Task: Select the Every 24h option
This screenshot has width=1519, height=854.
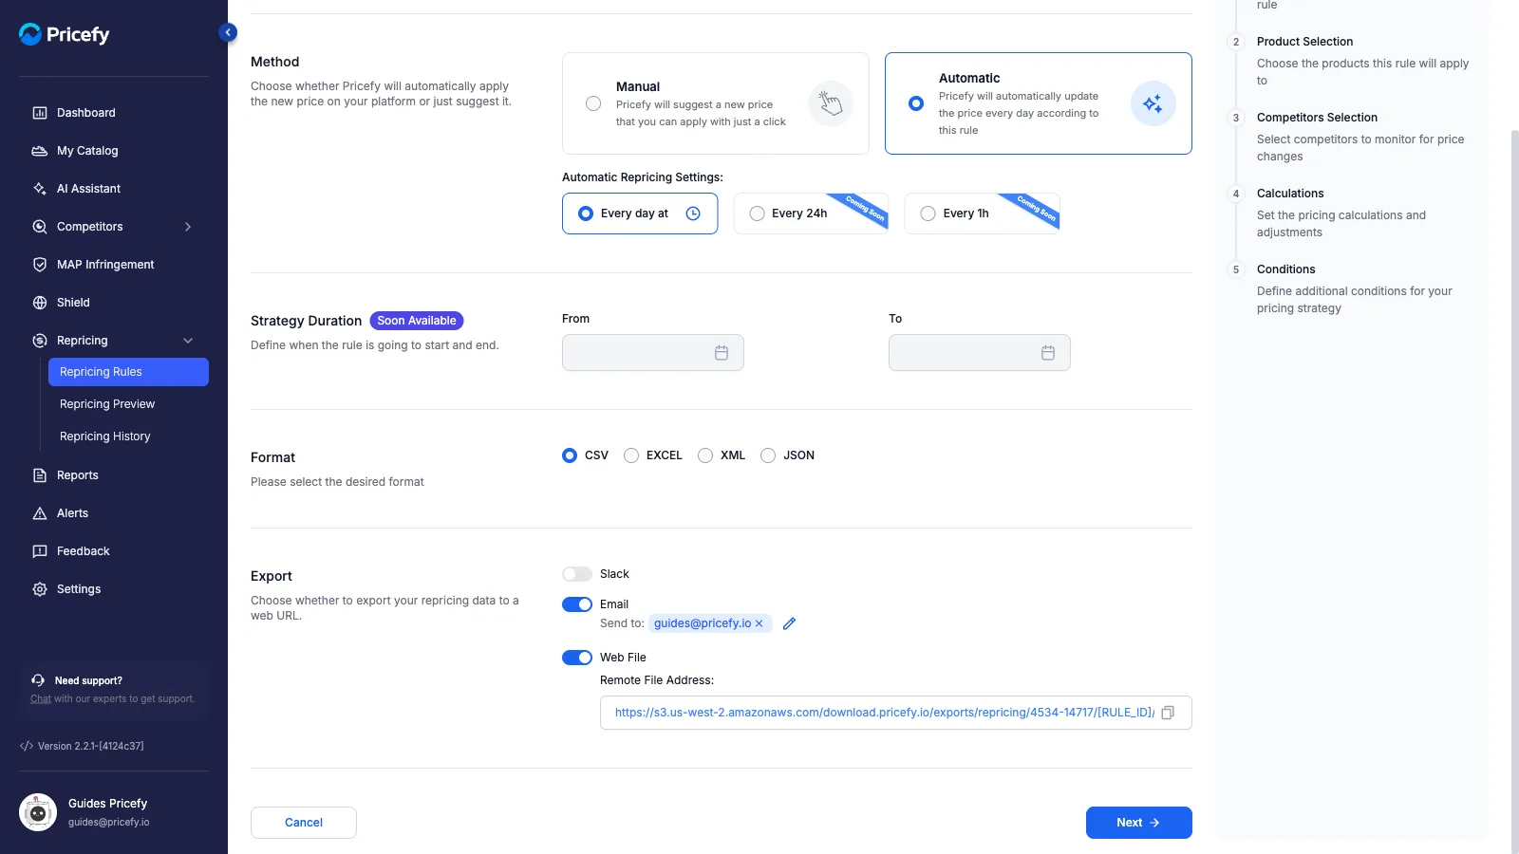Action: (811, 213)
